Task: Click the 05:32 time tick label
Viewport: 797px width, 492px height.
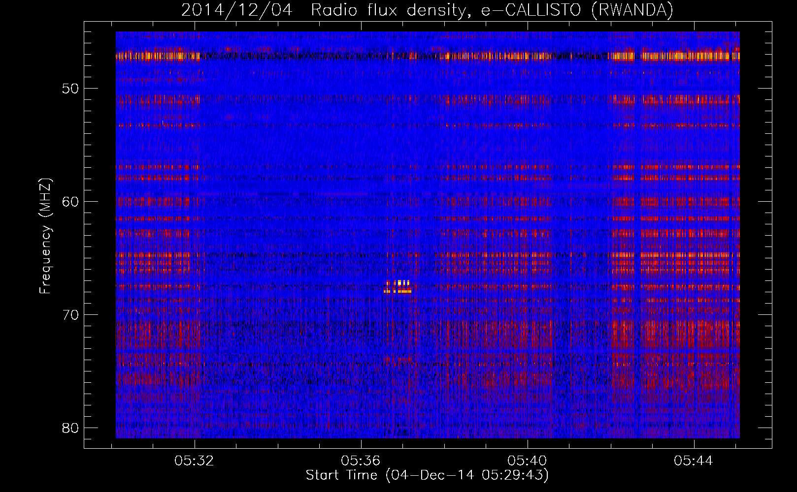Action: (195, 461)
